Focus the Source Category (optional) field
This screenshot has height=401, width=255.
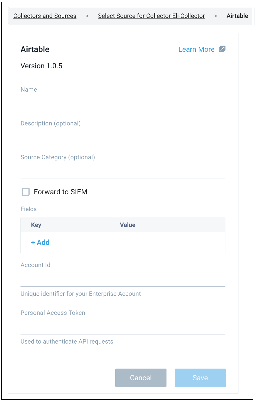pos(123,171)
